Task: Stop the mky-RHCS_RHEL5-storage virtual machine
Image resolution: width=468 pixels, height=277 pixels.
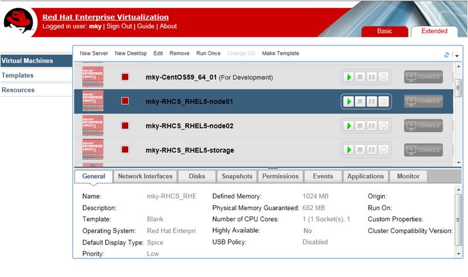Action: tap(360, 149)
